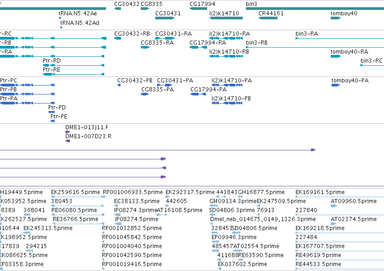This screenshot has width=384, height=271.
Task: Click the tomboy40-RA transcript
Action: pyautogui.click(x=336, y=56)
